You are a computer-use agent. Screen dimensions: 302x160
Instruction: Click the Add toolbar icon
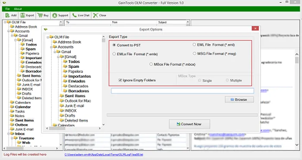coord(7,15)
